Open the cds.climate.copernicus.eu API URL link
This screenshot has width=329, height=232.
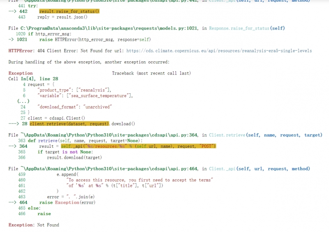[x=219, y=51]
